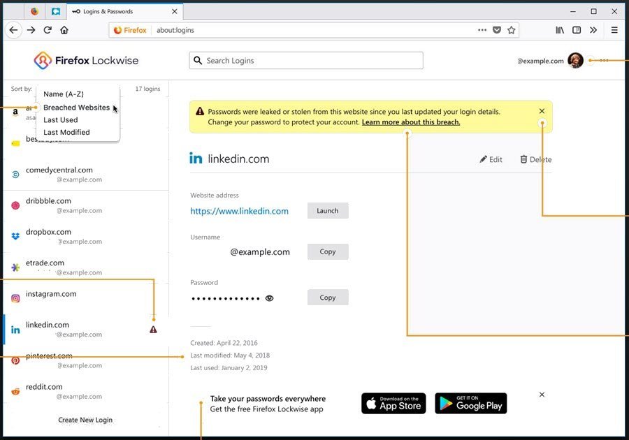Select the linkedin.com entry in the login list
629x440 pixels.
86,330
